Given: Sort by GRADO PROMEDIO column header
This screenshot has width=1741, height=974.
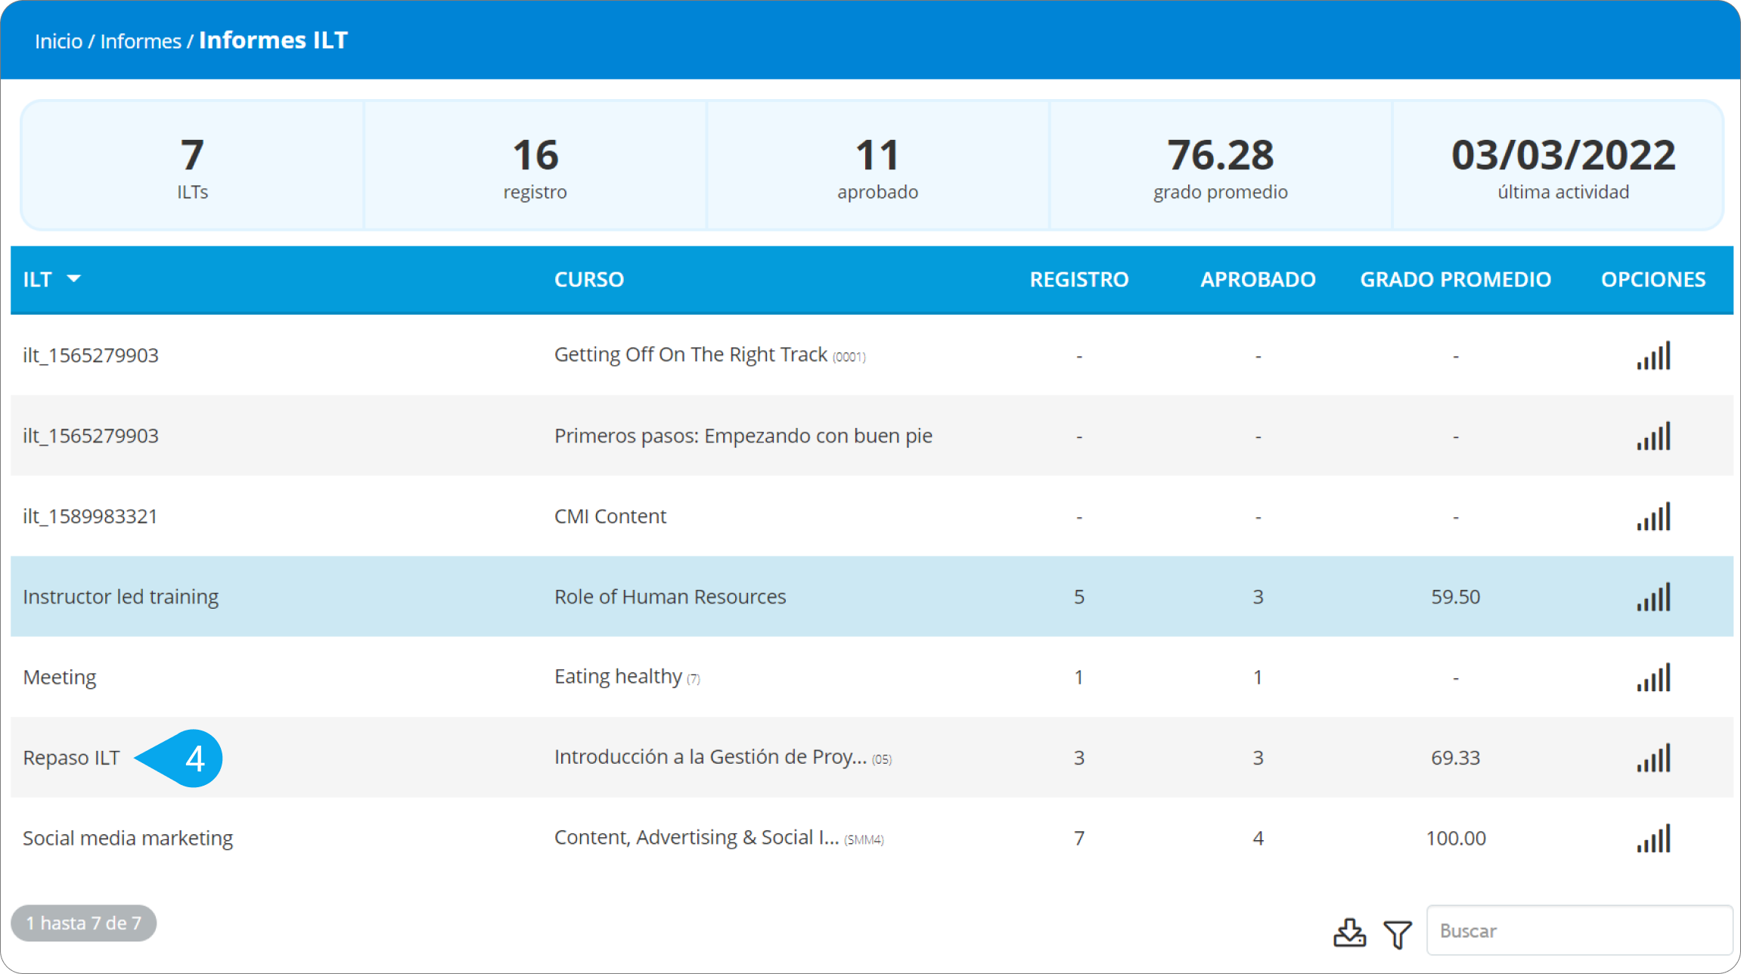Looking at the screenshot, I should pos(1455,280).
